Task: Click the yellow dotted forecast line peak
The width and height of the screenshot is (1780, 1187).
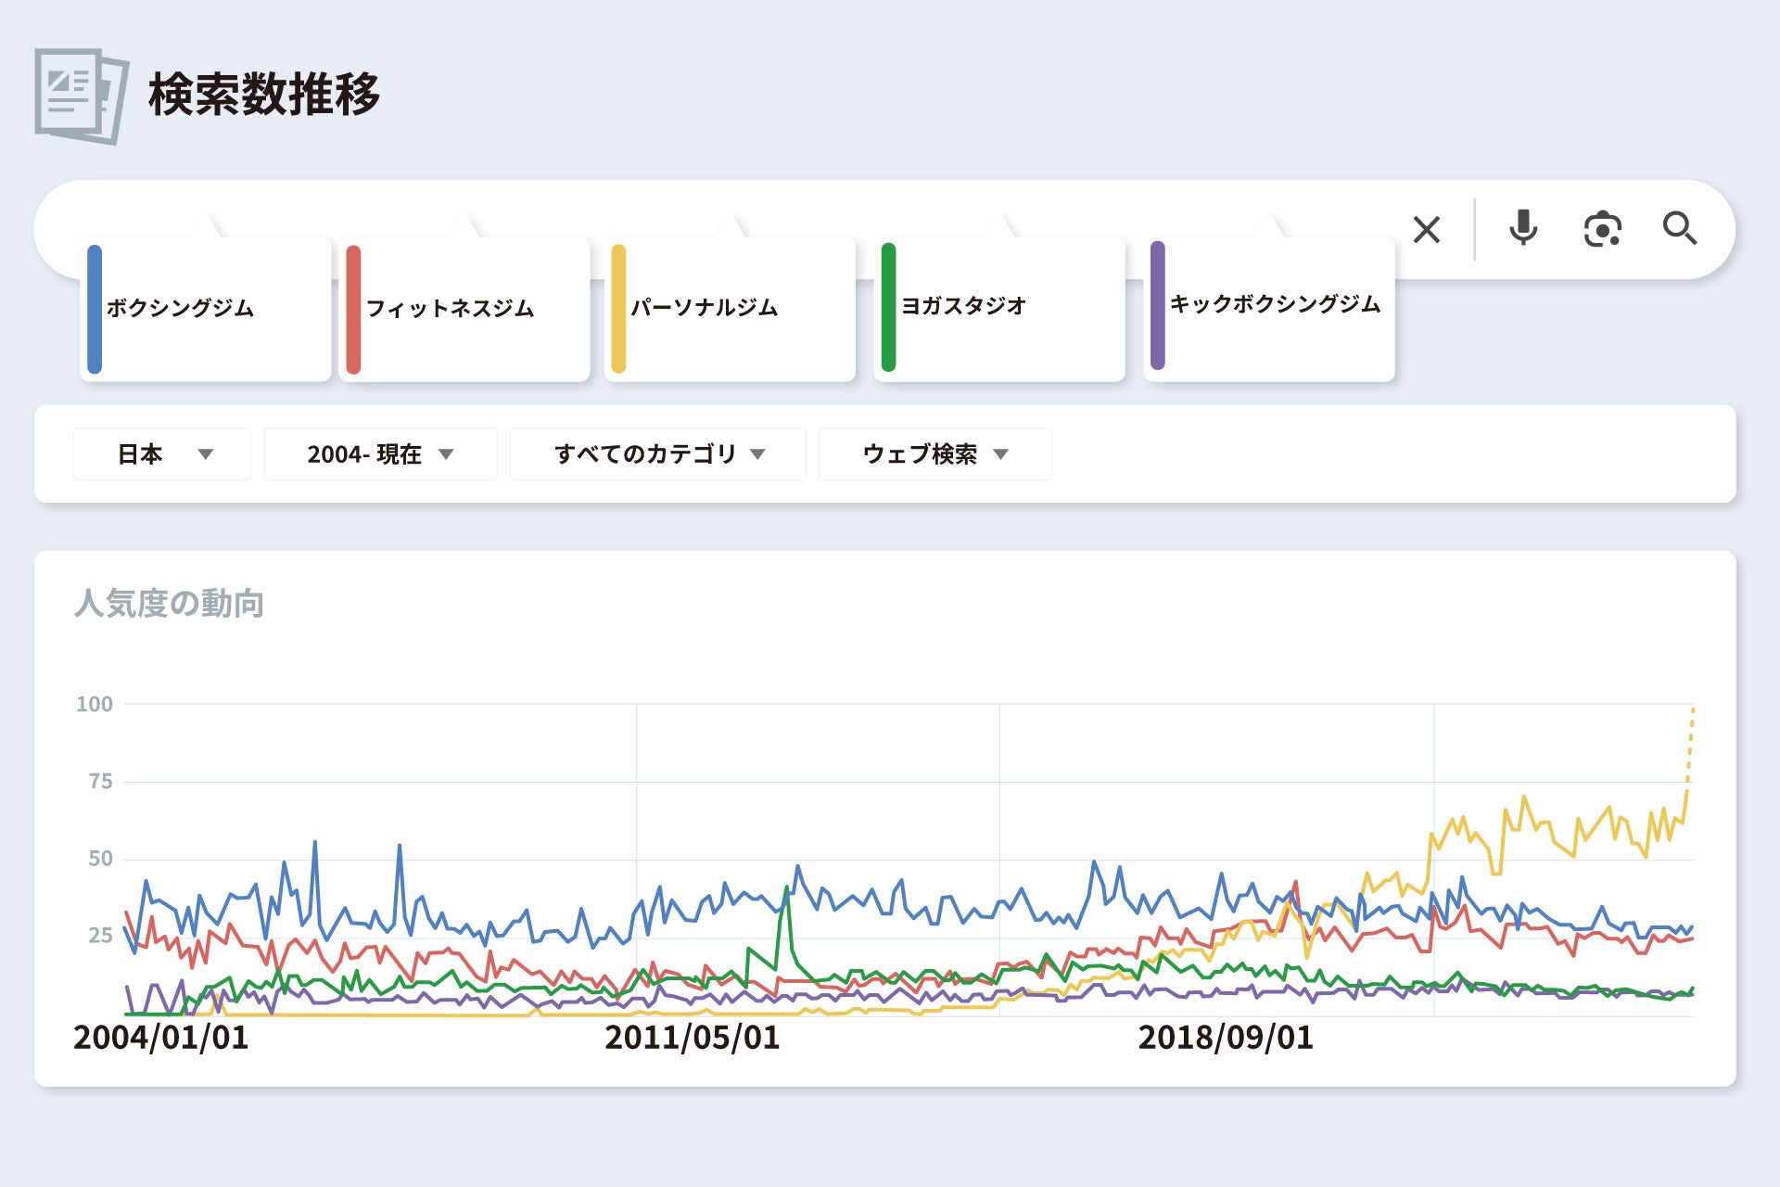Action: 1692,712
